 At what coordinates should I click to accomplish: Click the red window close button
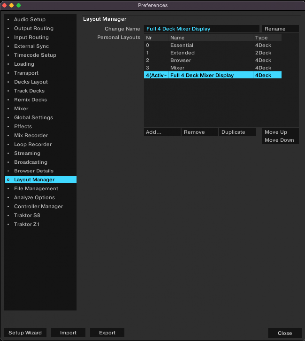point(4,5)
